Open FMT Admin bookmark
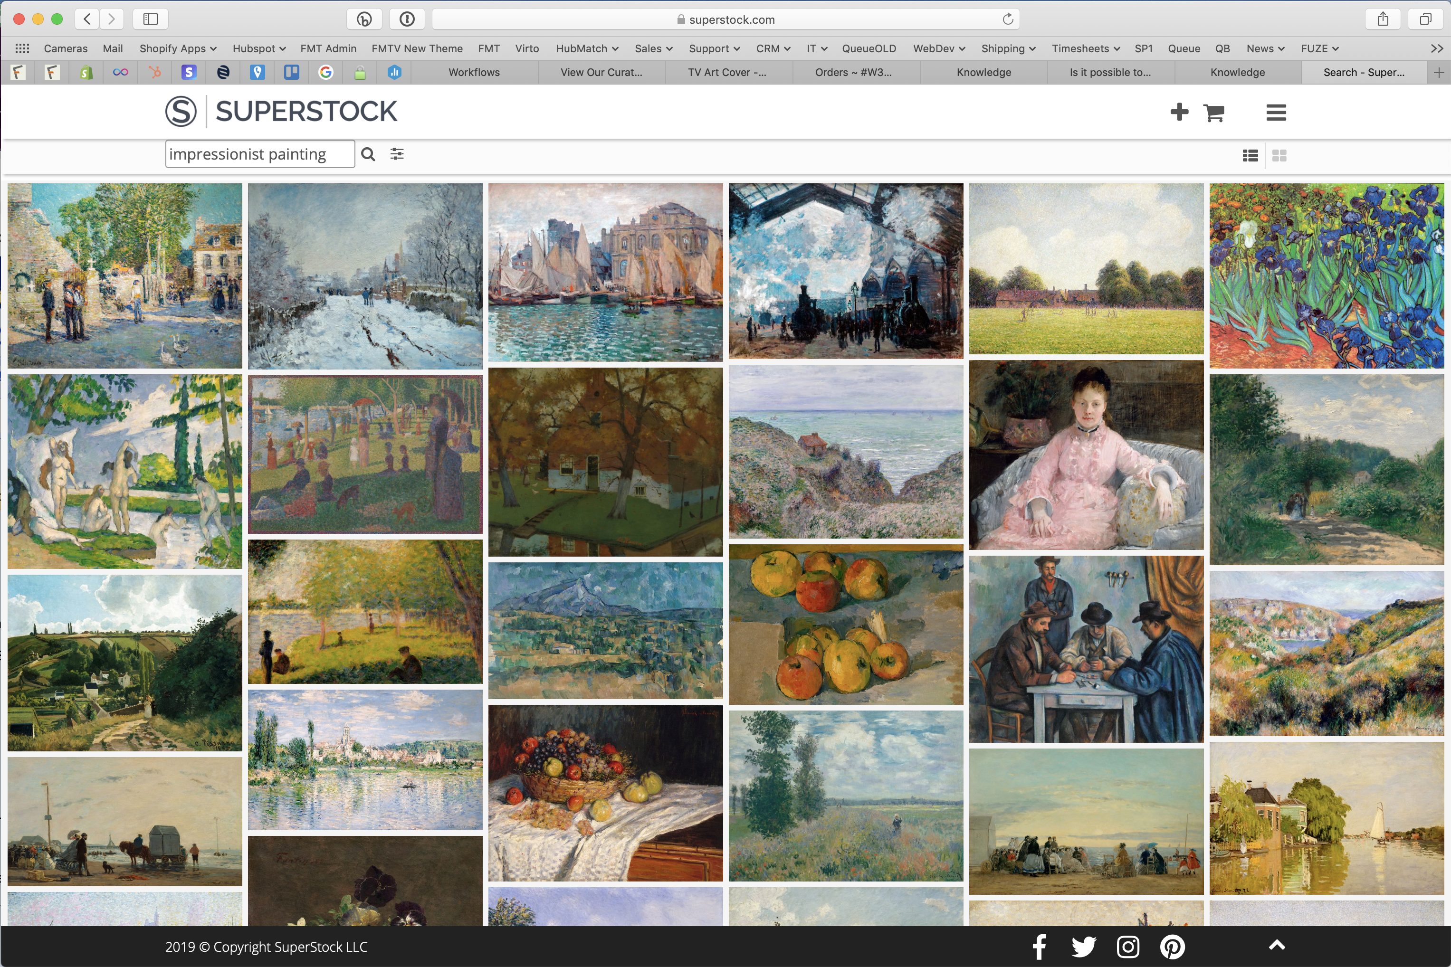Viewport: 1451px width, 967px height. click(x=328, y=48)
